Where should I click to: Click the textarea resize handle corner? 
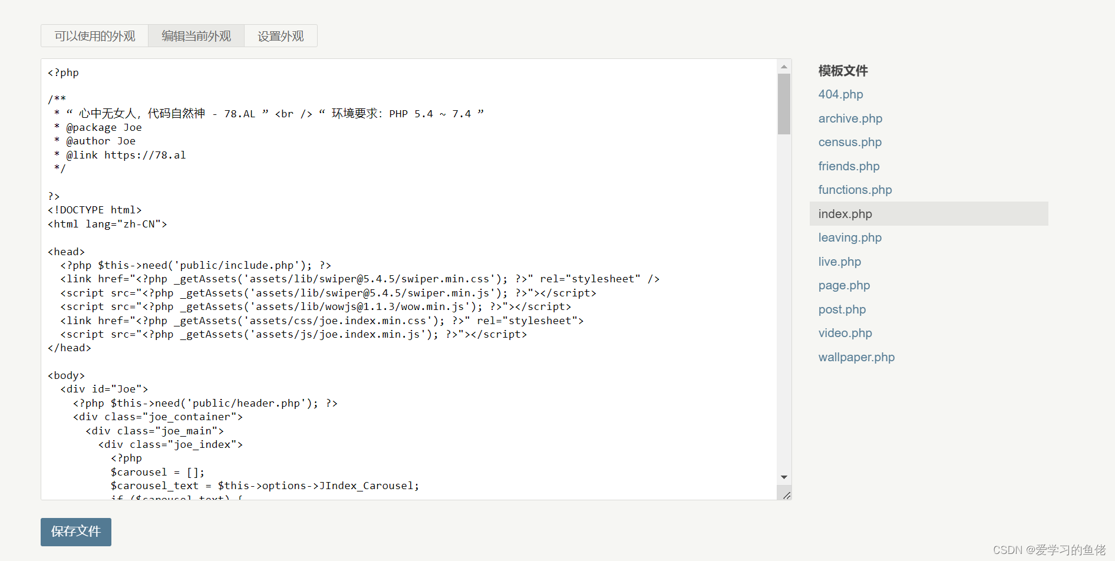pos(786,494)
